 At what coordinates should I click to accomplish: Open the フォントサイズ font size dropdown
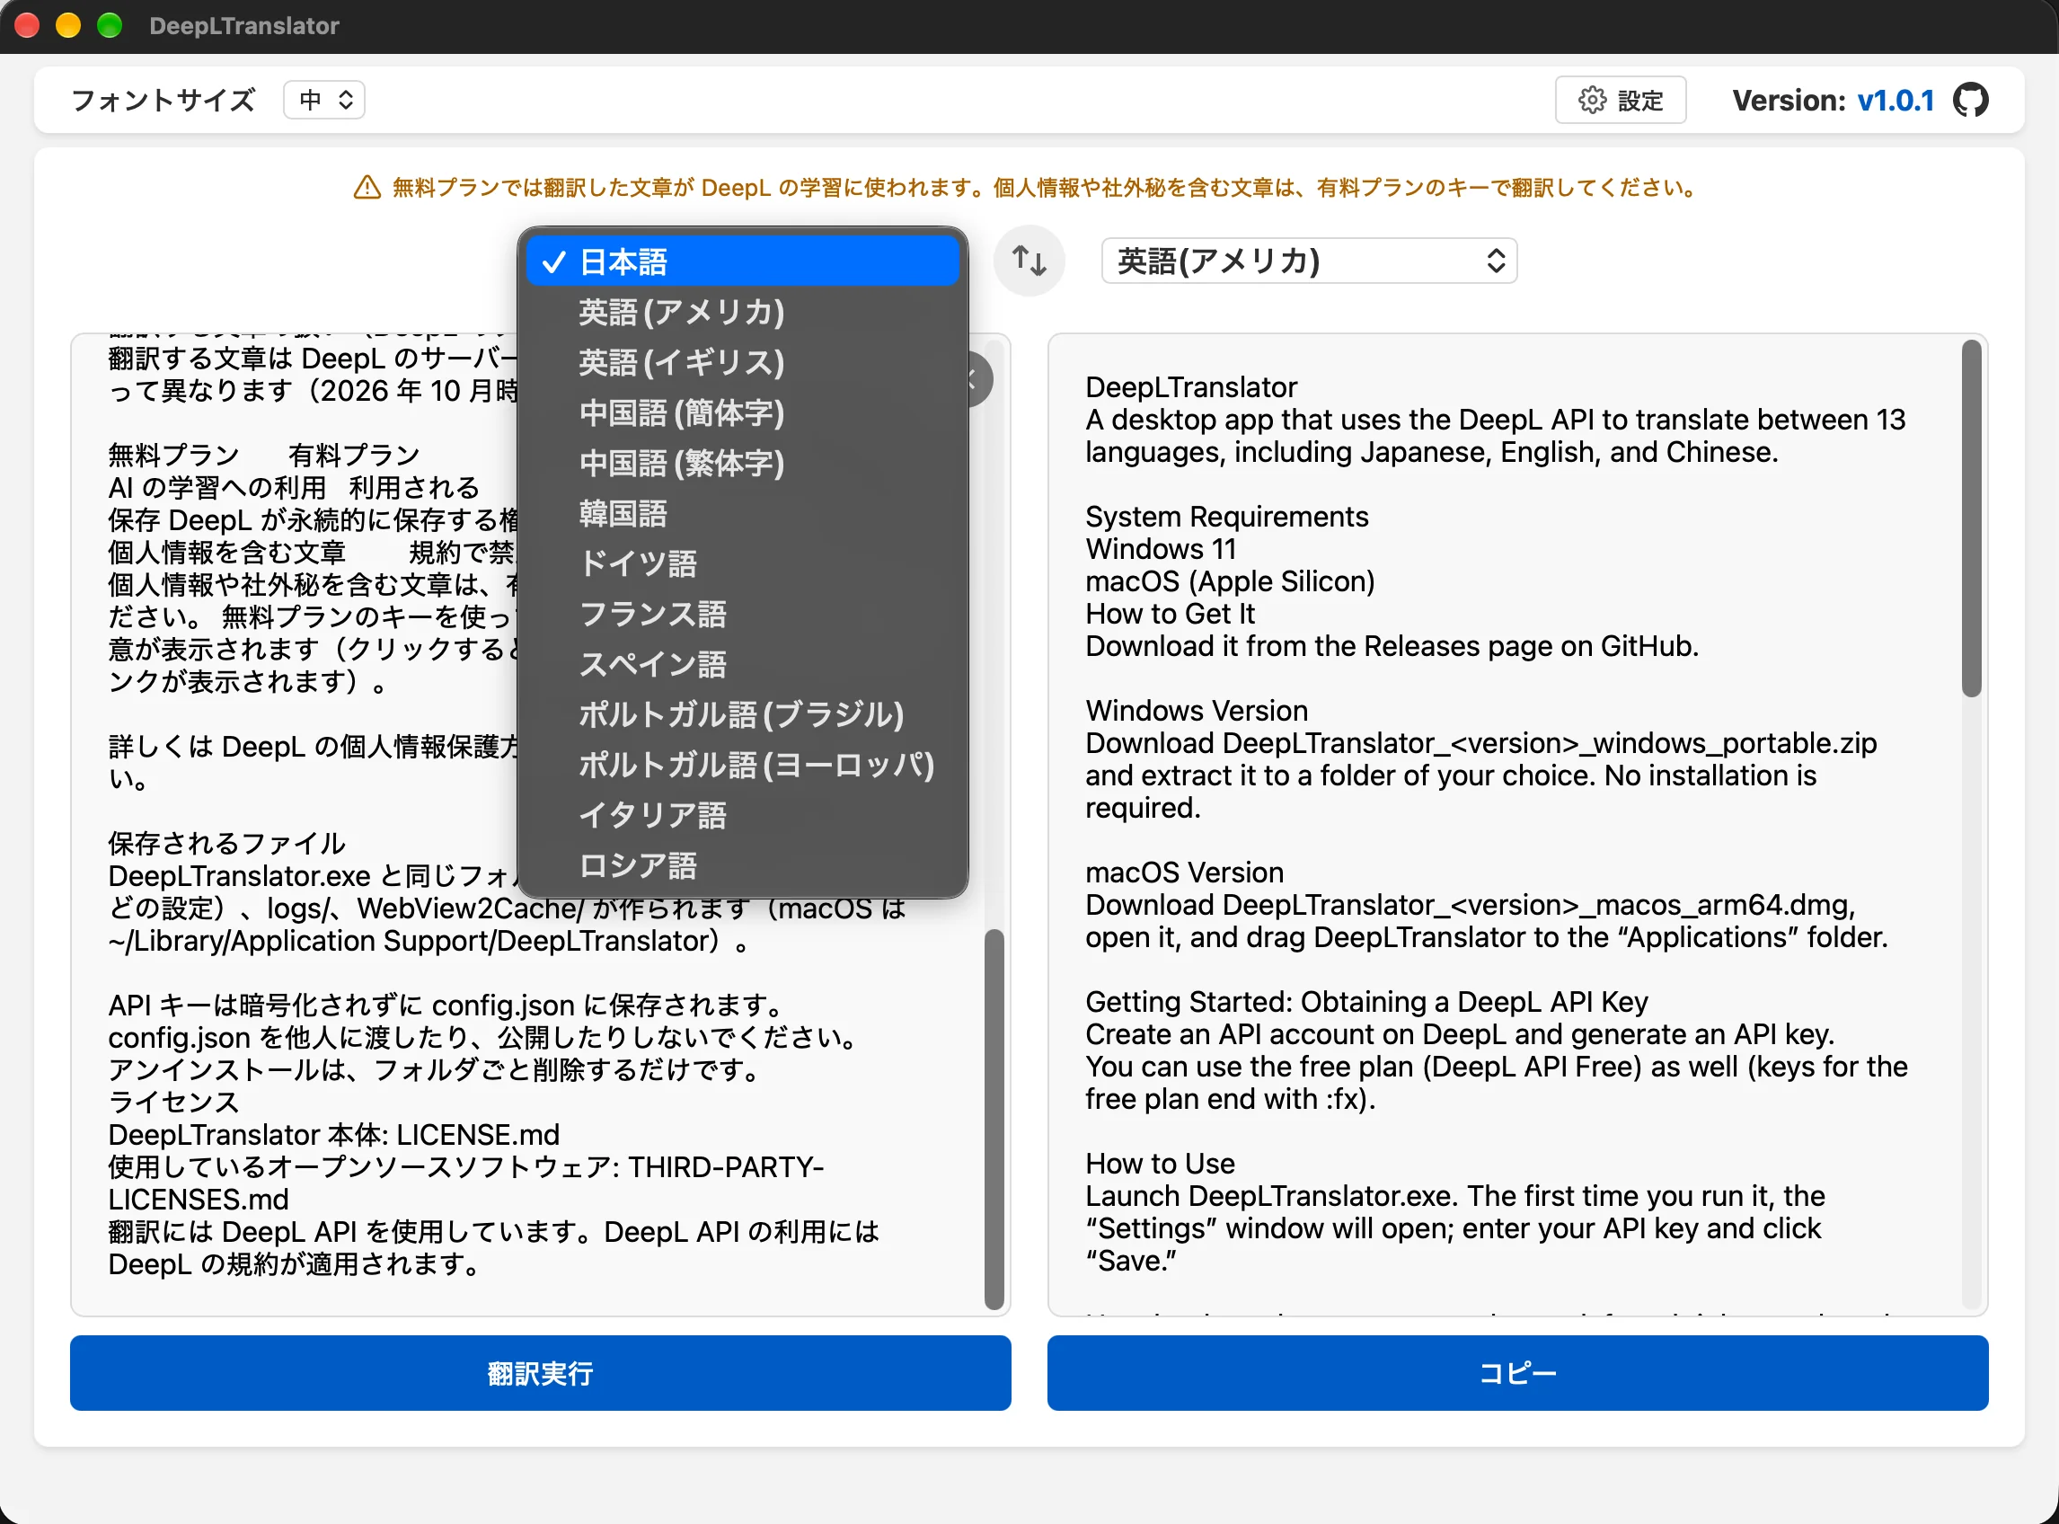pyautogui.click(x=324, y=100)
